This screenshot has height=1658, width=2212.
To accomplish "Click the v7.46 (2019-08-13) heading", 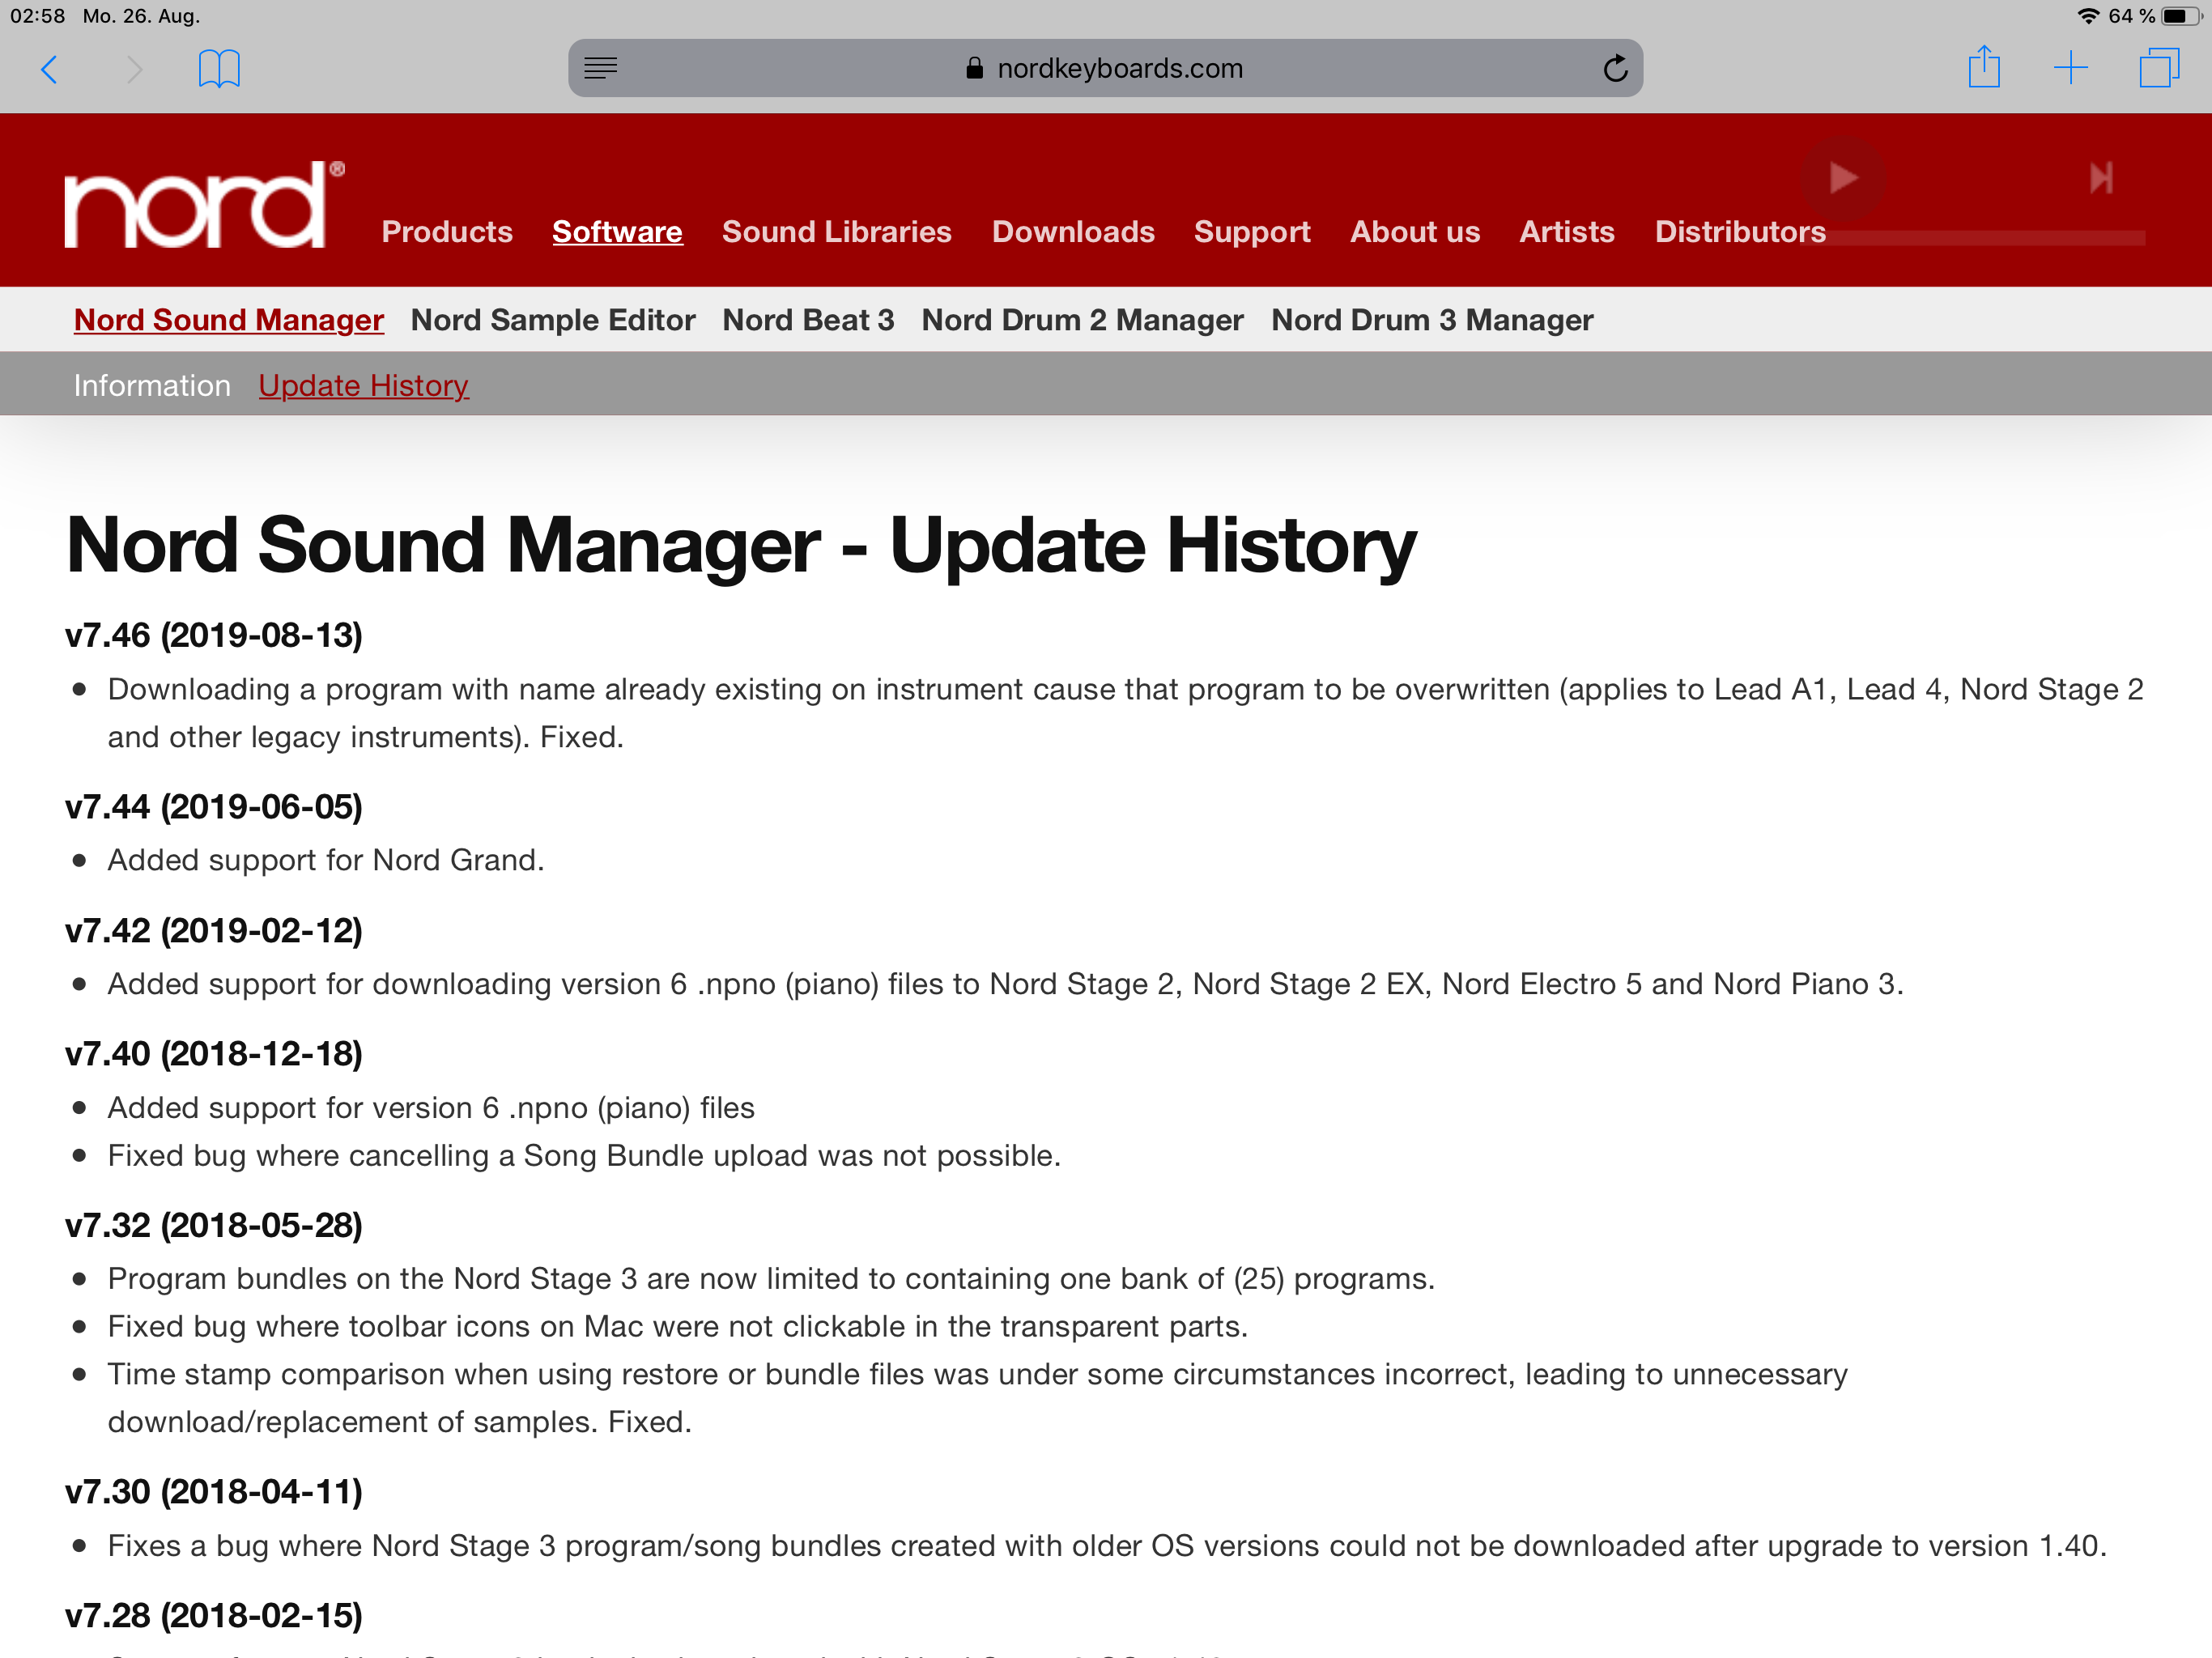I will pyautogui.click(x=214, y=635).
